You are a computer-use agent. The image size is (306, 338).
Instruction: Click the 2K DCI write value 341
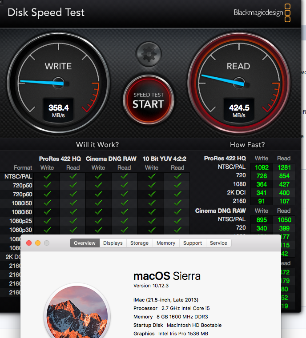pos(262,193)
